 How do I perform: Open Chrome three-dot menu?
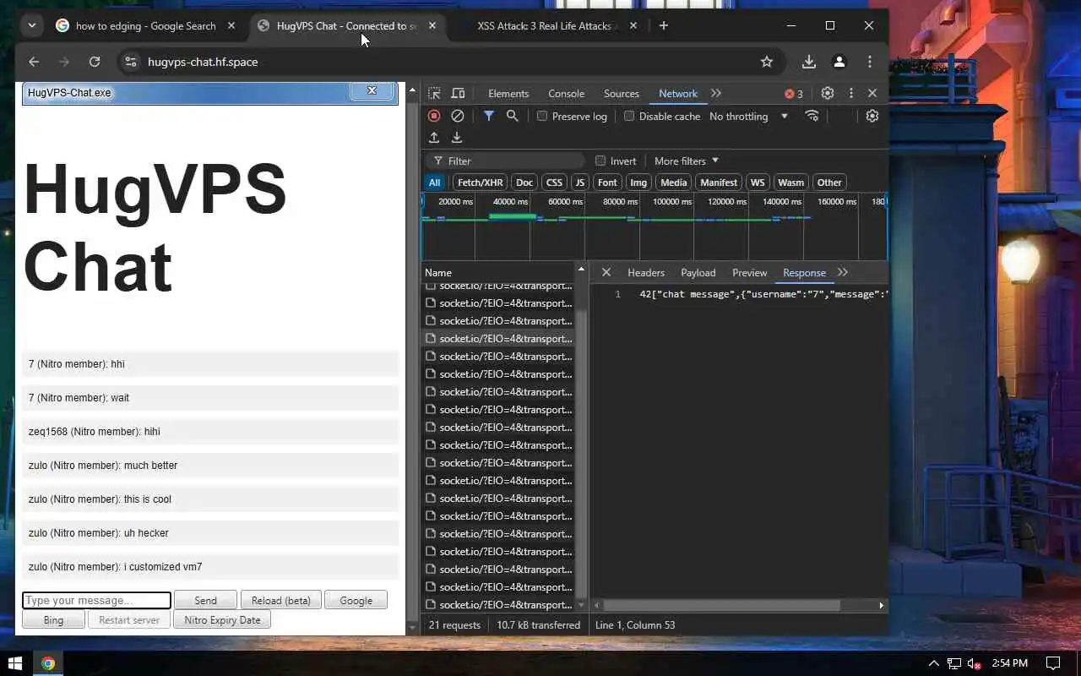[x=870, y=62]
